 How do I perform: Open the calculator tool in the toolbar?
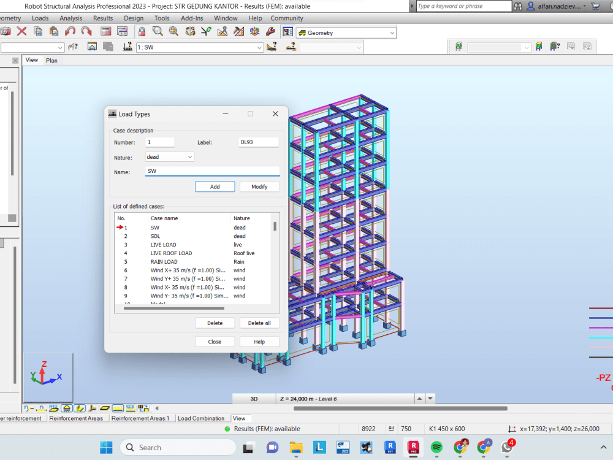tap(105, 31)
